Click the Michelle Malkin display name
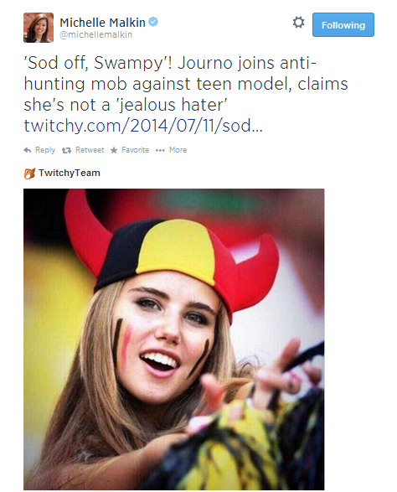The width and height of the screenshot is (397, 492). point(102,23)
